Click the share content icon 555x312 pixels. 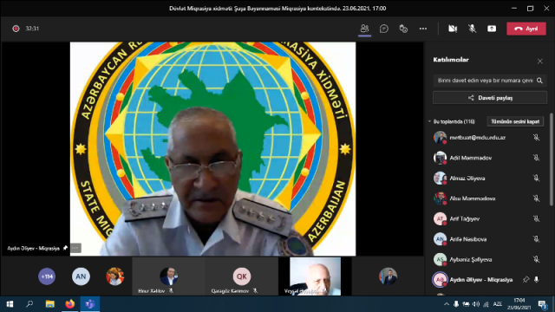tap(492, 29)
